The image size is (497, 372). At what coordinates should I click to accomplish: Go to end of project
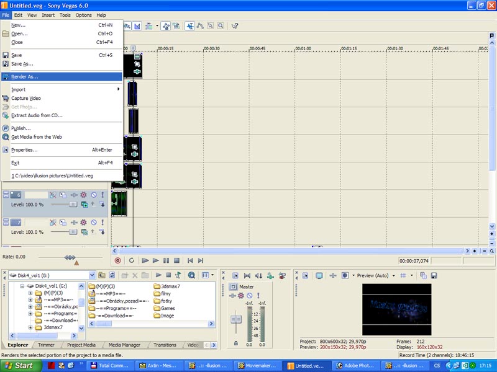coord(201,260)
